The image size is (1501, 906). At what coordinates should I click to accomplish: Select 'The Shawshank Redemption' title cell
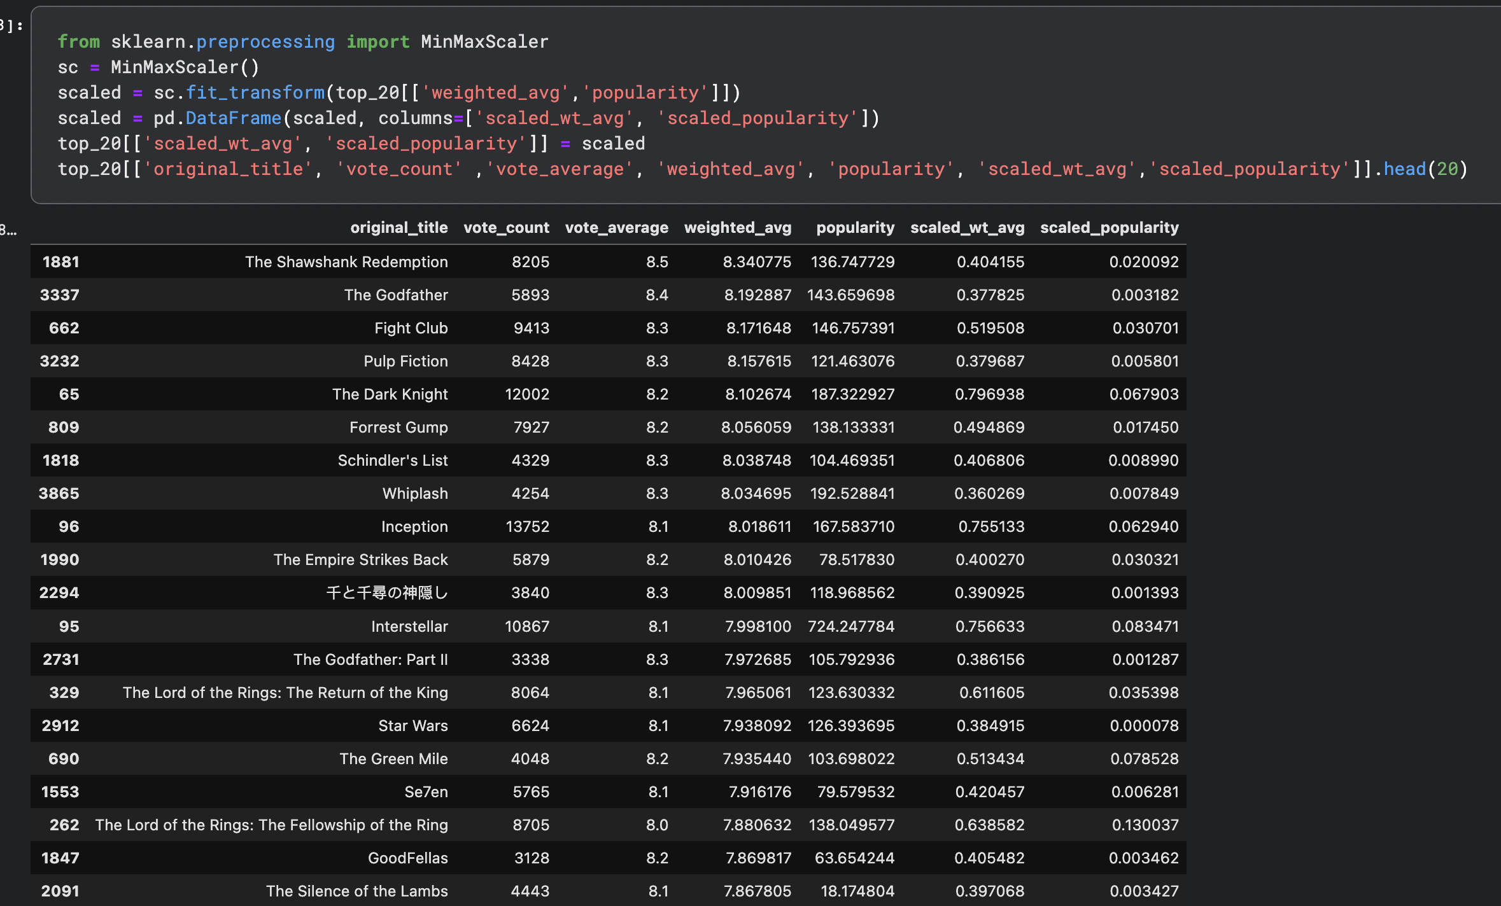pyautogui.click(x=346, y=261)
